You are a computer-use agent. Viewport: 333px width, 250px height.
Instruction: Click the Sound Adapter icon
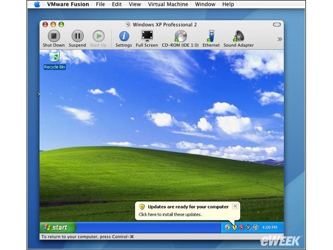click(x=238, y=39)
